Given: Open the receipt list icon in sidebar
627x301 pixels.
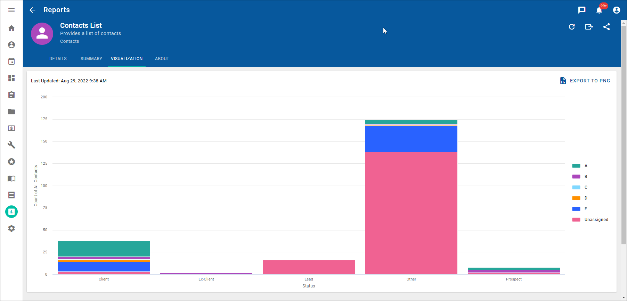Looking at the screenshot, I should pos(11,195).
